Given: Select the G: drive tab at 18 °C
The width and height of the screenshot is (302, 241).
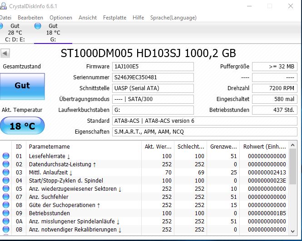Looking at the screenshot, I should [x=53, y=33].
